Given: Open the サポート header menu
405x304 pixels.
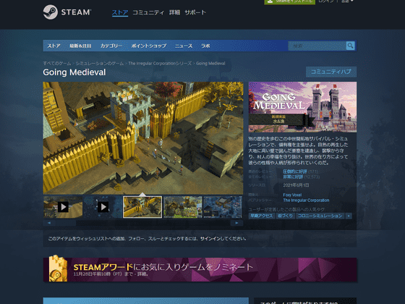Looking at the screenshot, I should [195, 12].
